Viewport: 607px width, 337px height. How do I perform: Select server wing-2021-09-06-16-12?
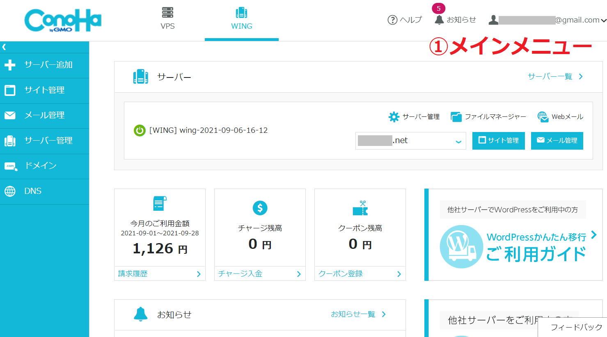[208, 130]
